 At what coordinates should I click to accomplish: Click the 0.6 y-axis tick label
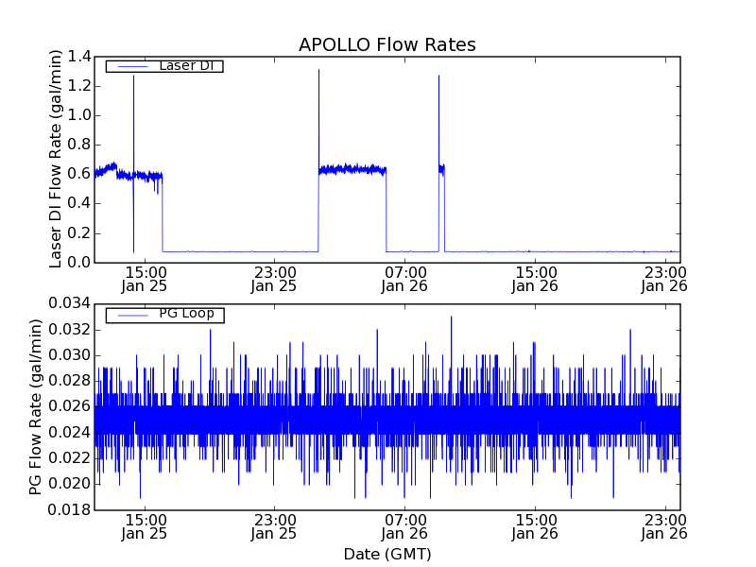78,175
